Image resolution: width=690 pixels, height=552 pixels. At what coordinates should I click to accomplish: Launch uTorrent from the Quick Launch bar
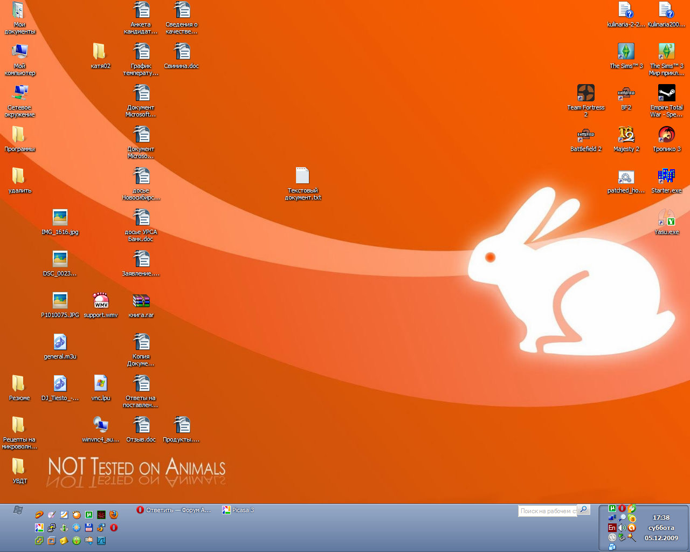[x=89, y=515]
